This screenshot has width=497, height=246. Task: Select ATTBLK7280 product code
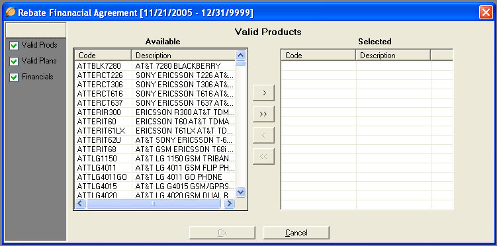click(x=99, y=66)
